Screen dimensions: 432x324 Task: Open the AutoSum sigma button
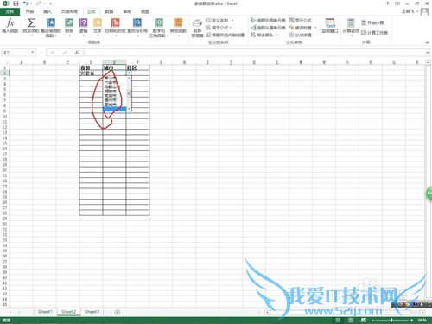(x=31, y=27)
